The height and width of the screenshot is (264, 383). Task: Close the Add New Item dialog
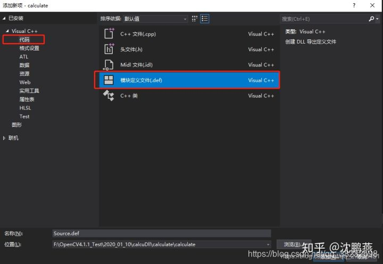pos(372,5)
